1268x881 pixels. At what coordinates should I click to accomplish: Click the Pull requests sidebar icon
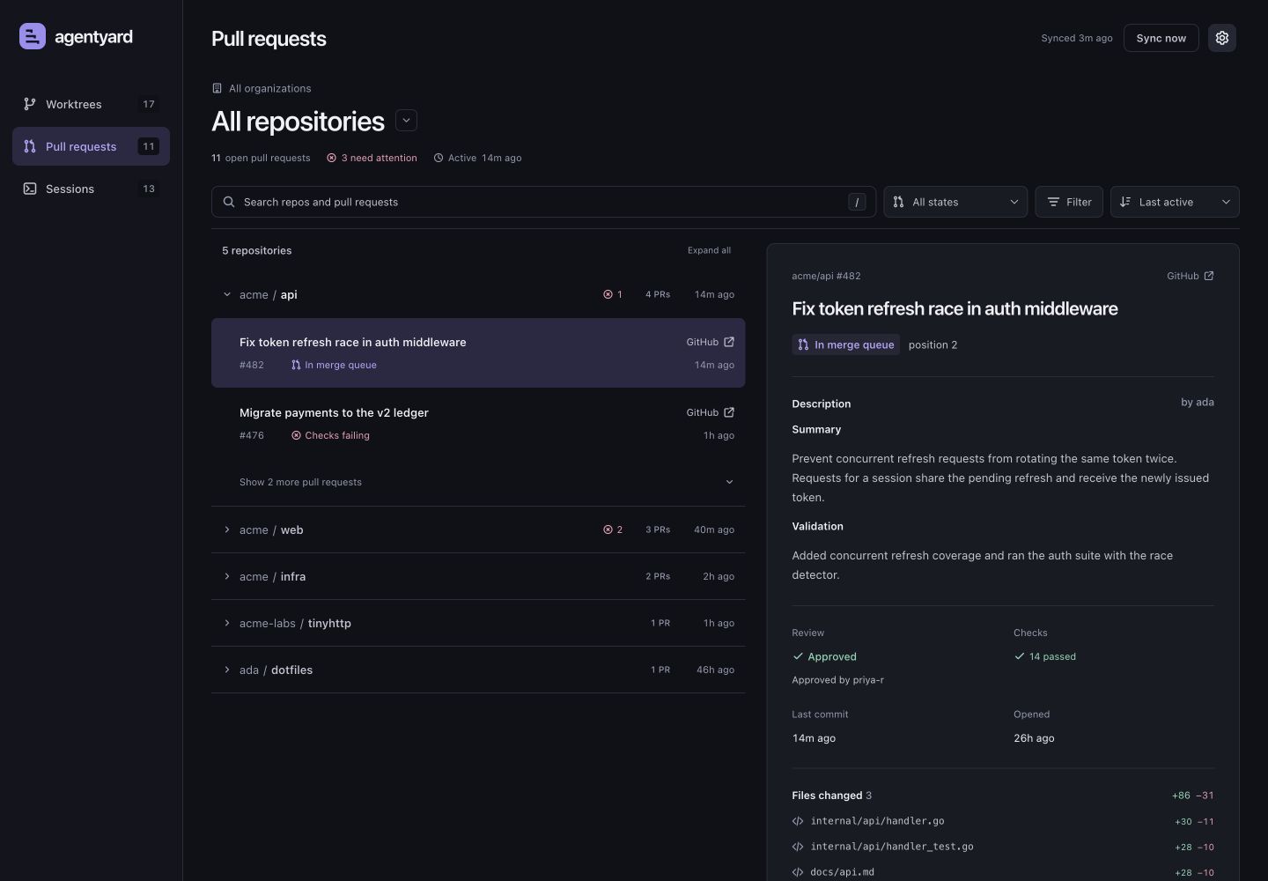coord(30,146)
